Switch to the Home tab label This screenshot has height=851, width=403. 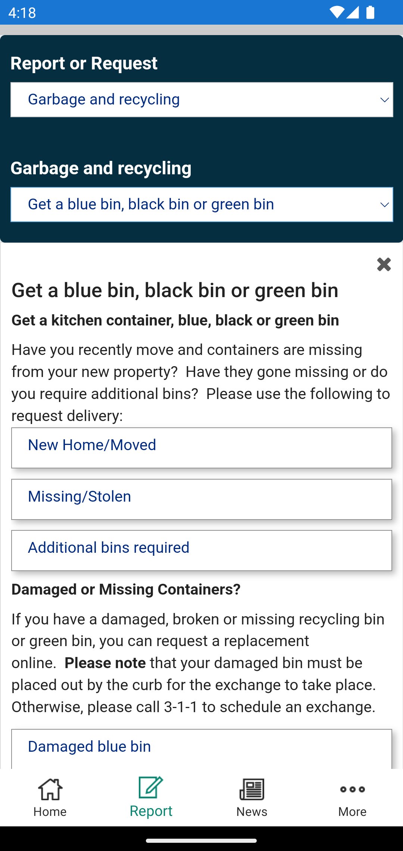click(x=50, y=812)
